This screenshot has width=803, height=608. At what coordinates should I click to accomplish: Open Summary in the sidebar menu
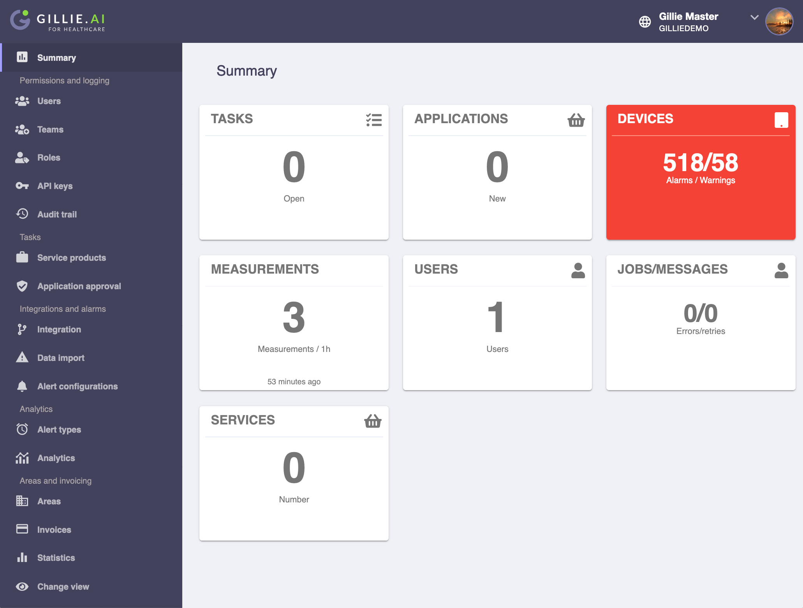pos(91,57)
